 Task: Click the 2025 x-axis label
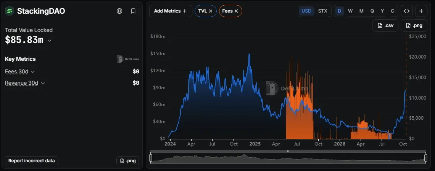255,144
